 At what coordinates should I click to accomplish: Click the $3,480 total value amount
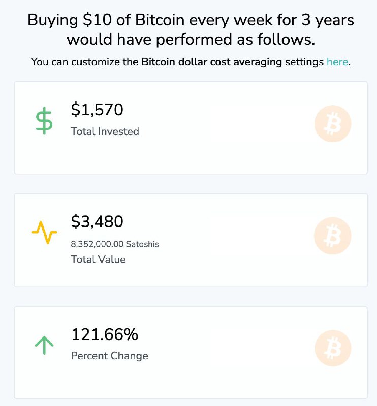click(x=97, y=221)
